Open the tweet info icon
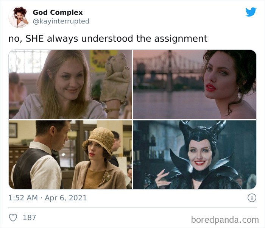Screen dimensions: 265x228 (252, 198)
